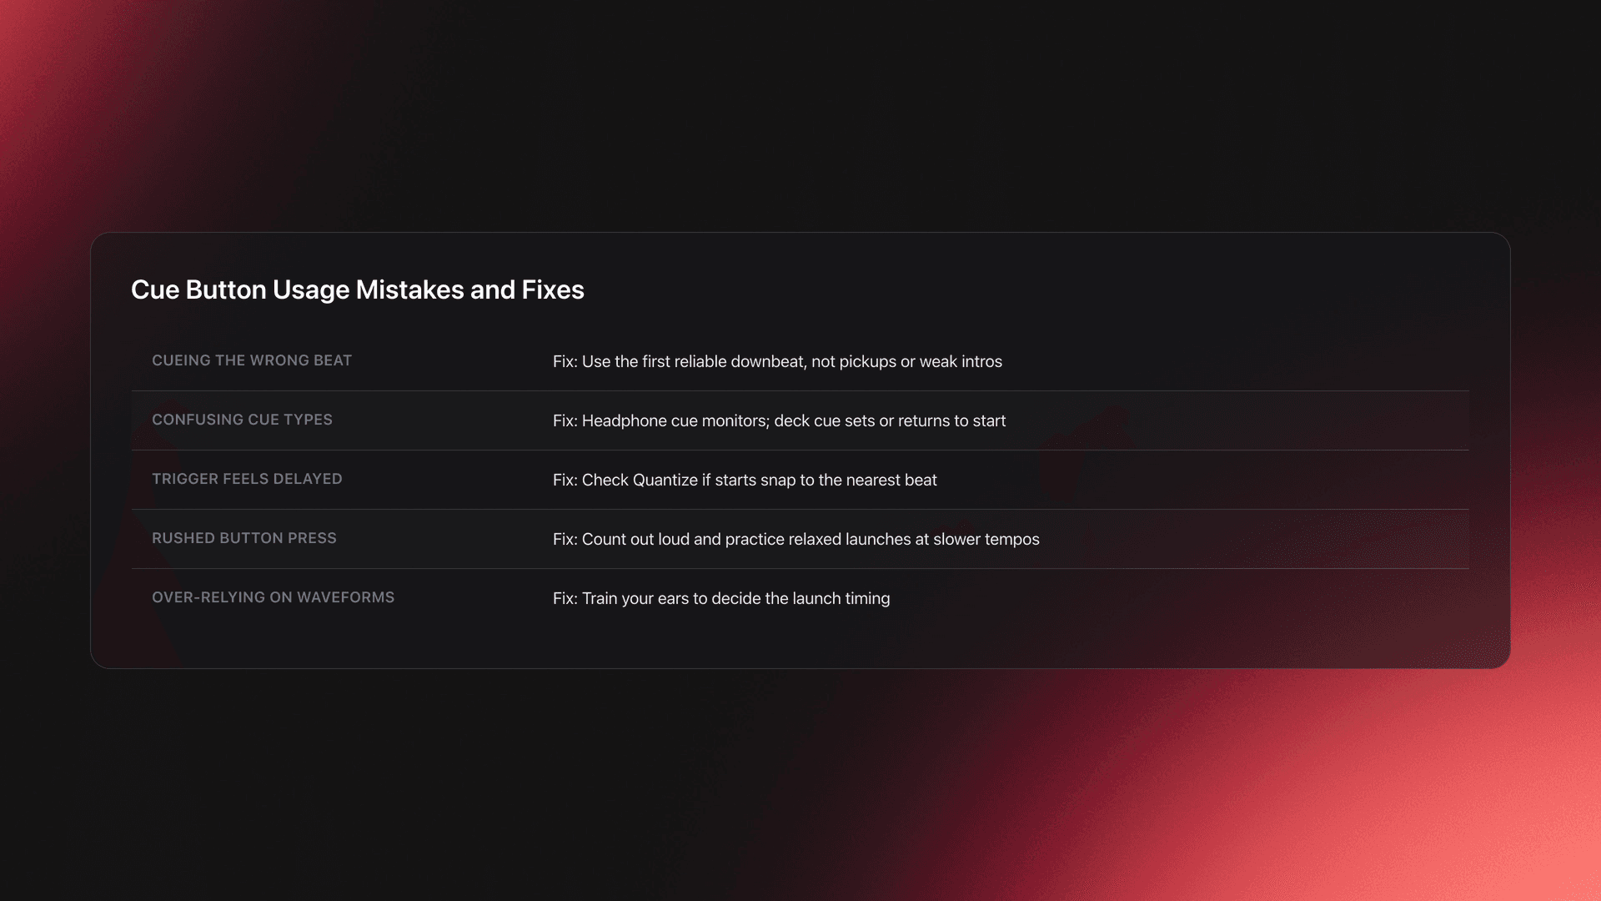Click the word 'Quantize' in the third fix
Screen dimensions: 1601x901
point(665,480)
